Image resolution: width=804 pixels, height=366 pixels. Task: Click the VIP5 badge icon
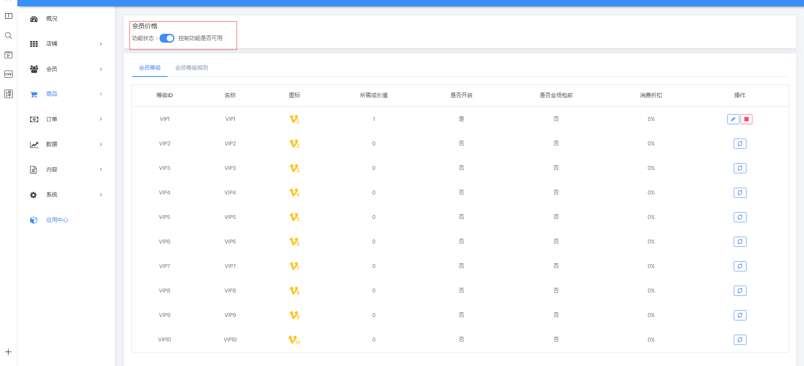pos(294,217)
